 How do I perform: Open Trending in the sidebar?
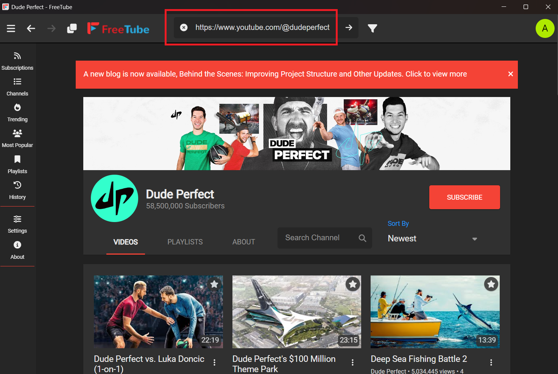coord(17,113)
